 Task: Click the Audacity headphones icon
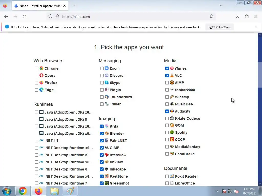pyautogui.click(x=172, y=111)
